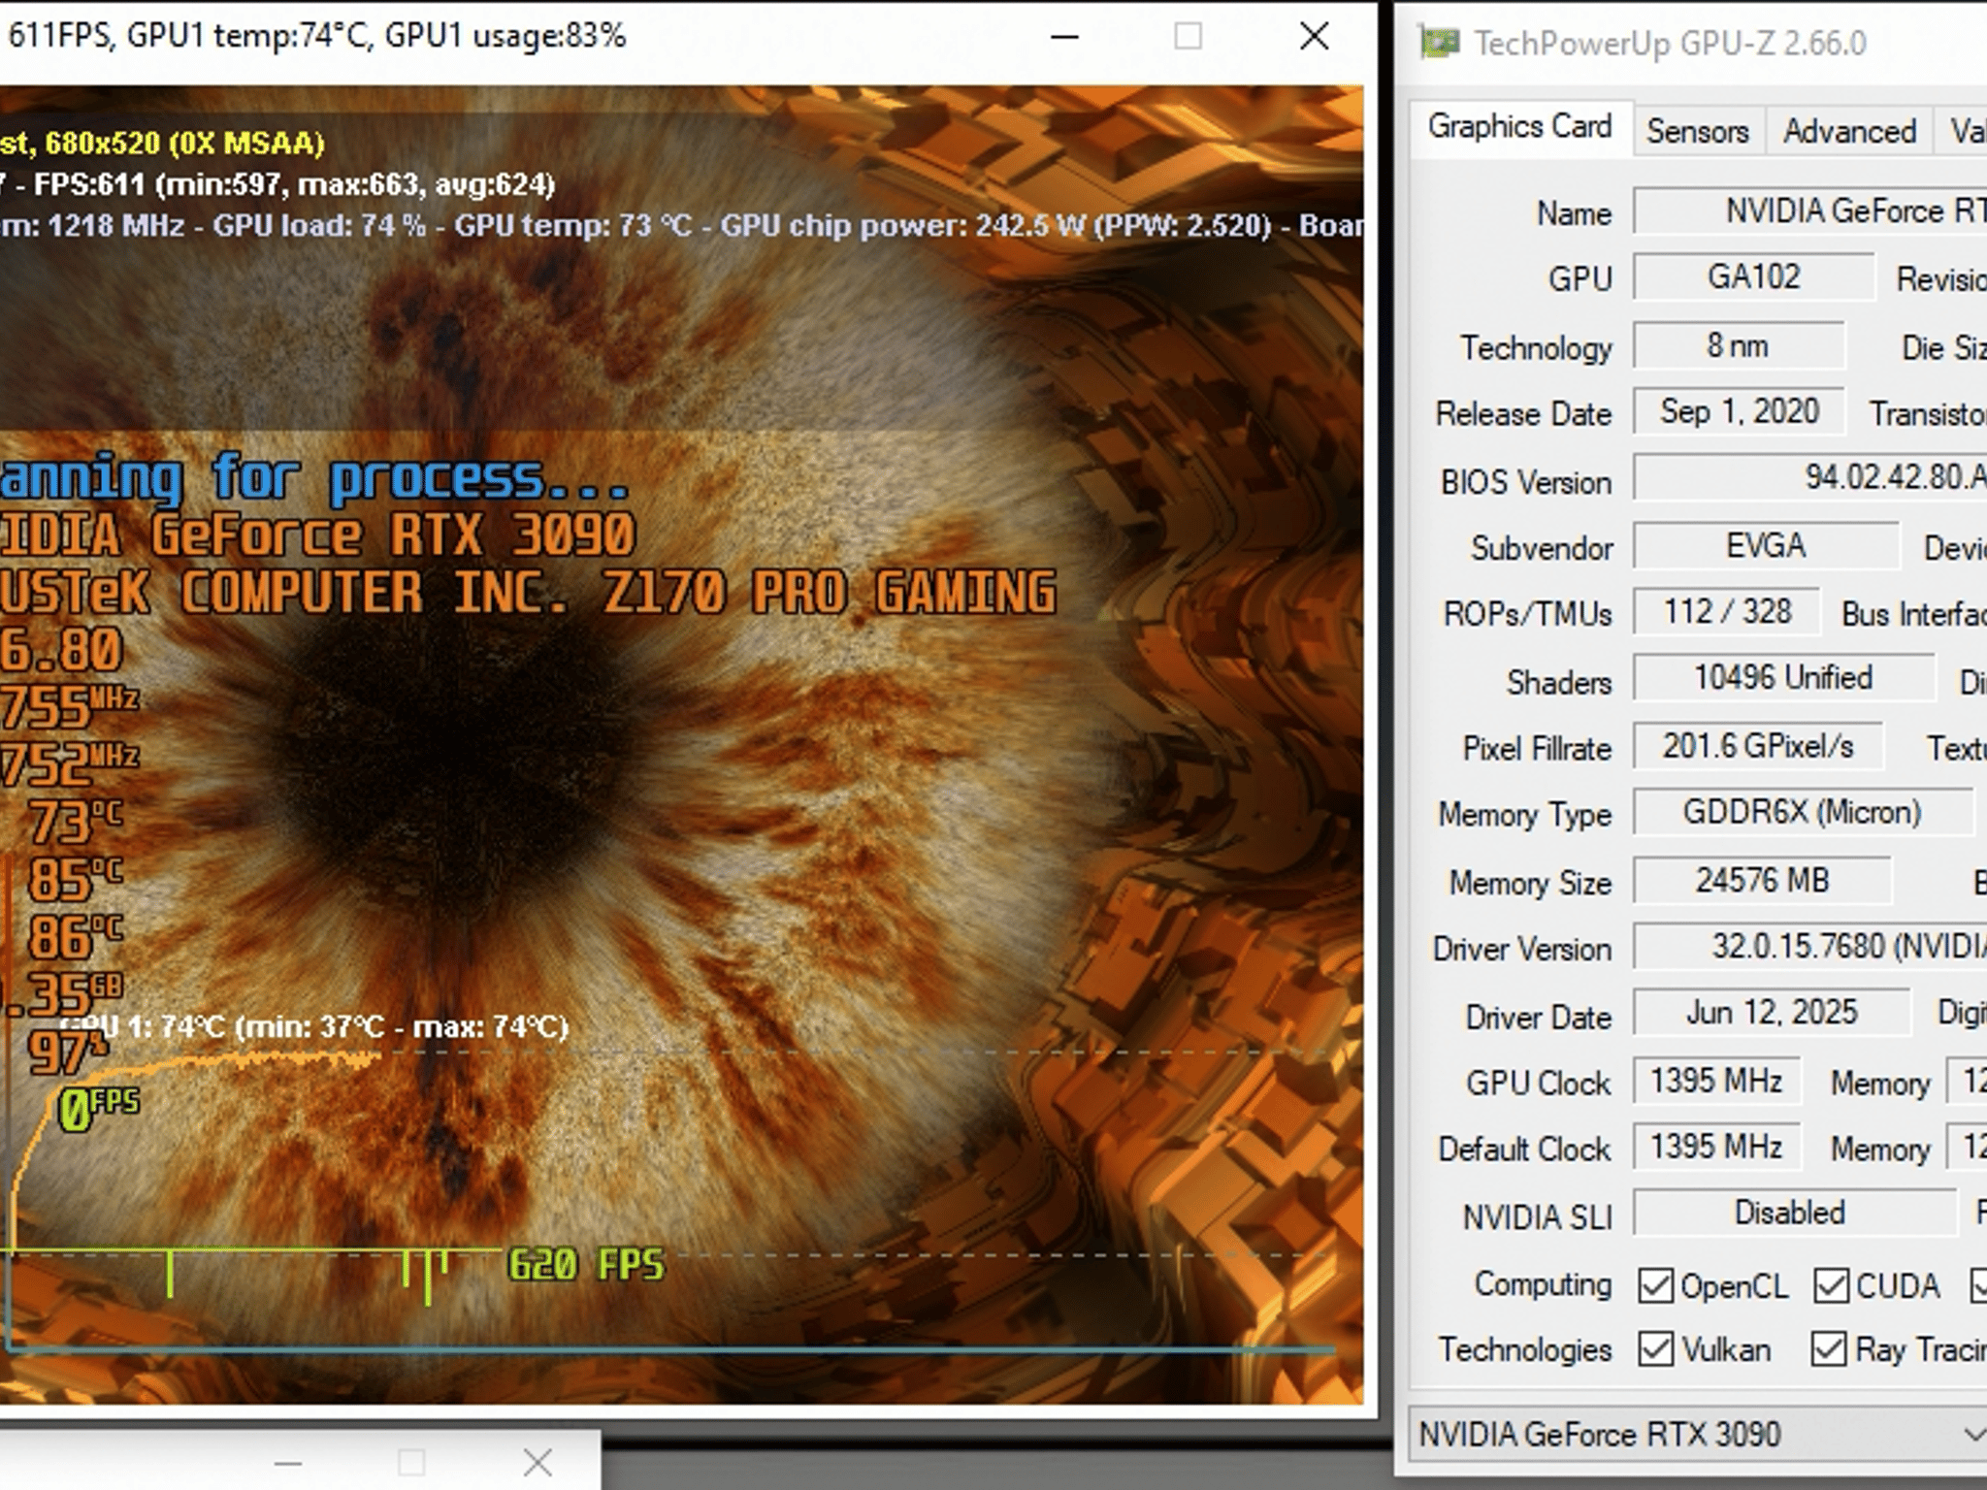1987x1490 pixels.
Task: Close the FurMark benchmark window
Action: (x=1314, y=37)
